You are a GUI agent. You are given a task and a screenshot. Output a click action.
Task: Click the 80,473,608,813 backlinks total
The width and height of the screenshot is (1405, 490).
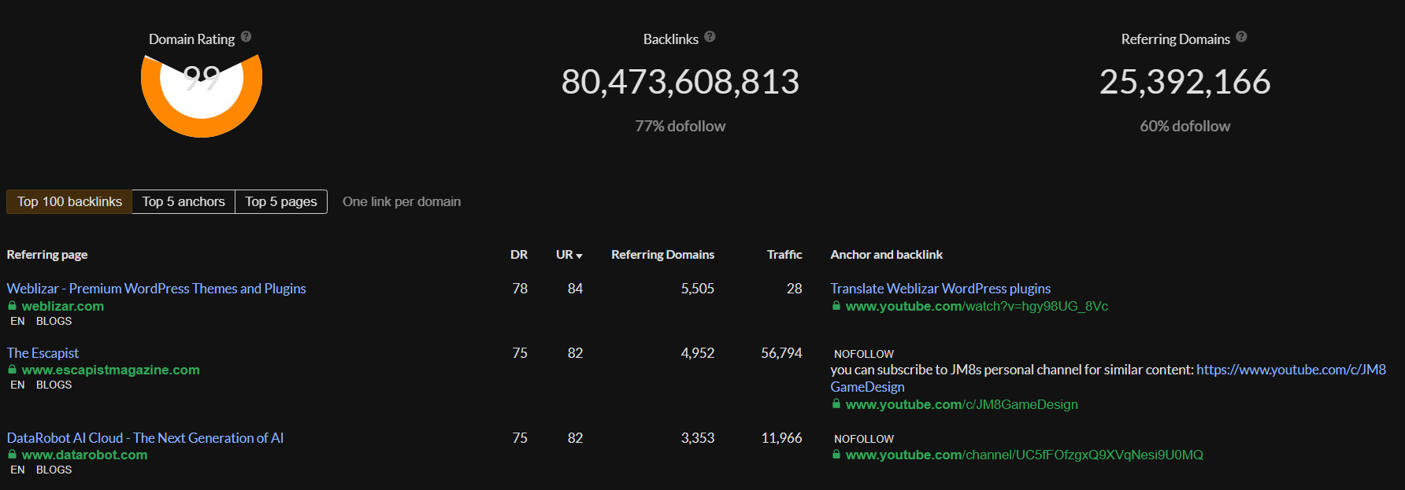click(x=680, y=82)
